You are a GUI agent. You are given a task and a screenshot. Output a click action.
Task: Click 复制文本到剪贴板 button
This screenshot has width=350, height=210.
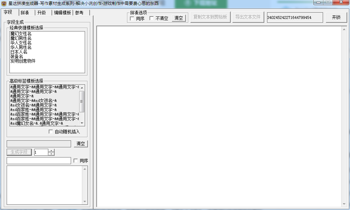pyautogui.click(x=210, y=17)
